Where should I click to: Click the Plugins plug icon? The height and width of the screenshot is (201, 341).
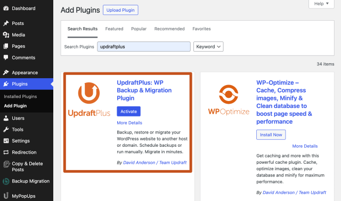click(x=6, y=84)
